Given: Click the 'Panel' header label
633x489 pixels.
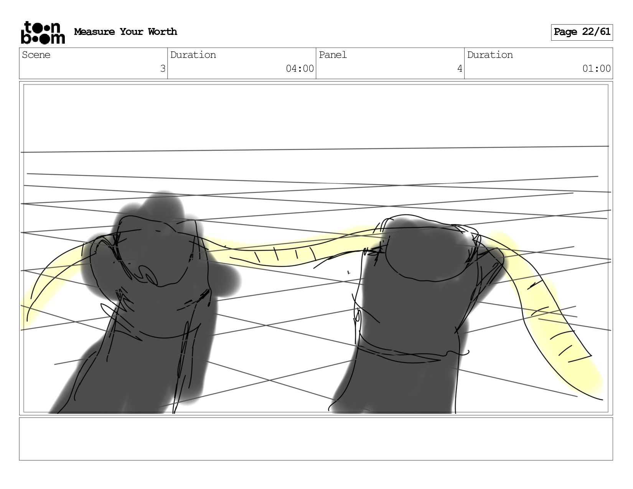Looking at the screenshot, I should tap(333, 55).
